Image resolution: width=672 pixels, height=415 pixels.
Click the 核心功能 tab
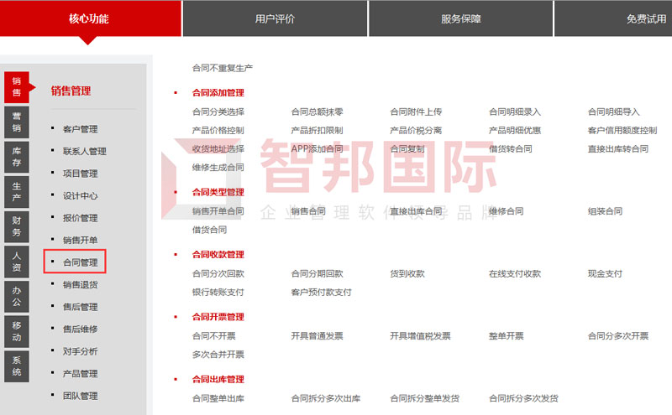pos(89,18)
